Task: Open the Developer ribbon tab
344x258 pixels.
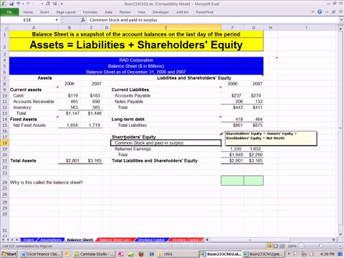Action: 161,12
